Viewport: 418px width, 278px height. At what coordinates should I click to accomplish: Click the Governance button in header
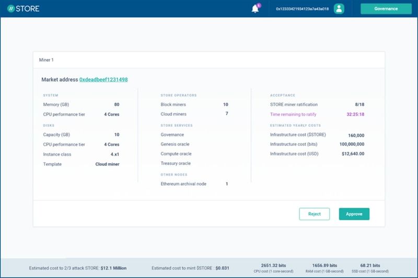(x=386, y=8)
